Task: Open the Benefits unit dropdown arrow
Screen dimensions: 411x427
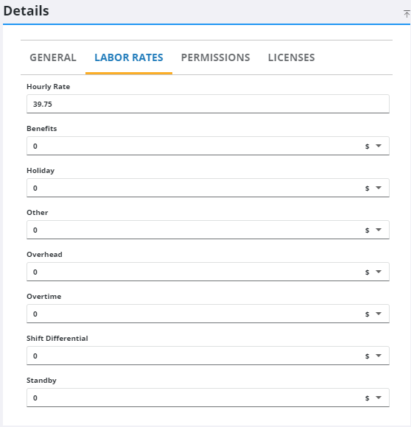Action: [x=379, y=146]
